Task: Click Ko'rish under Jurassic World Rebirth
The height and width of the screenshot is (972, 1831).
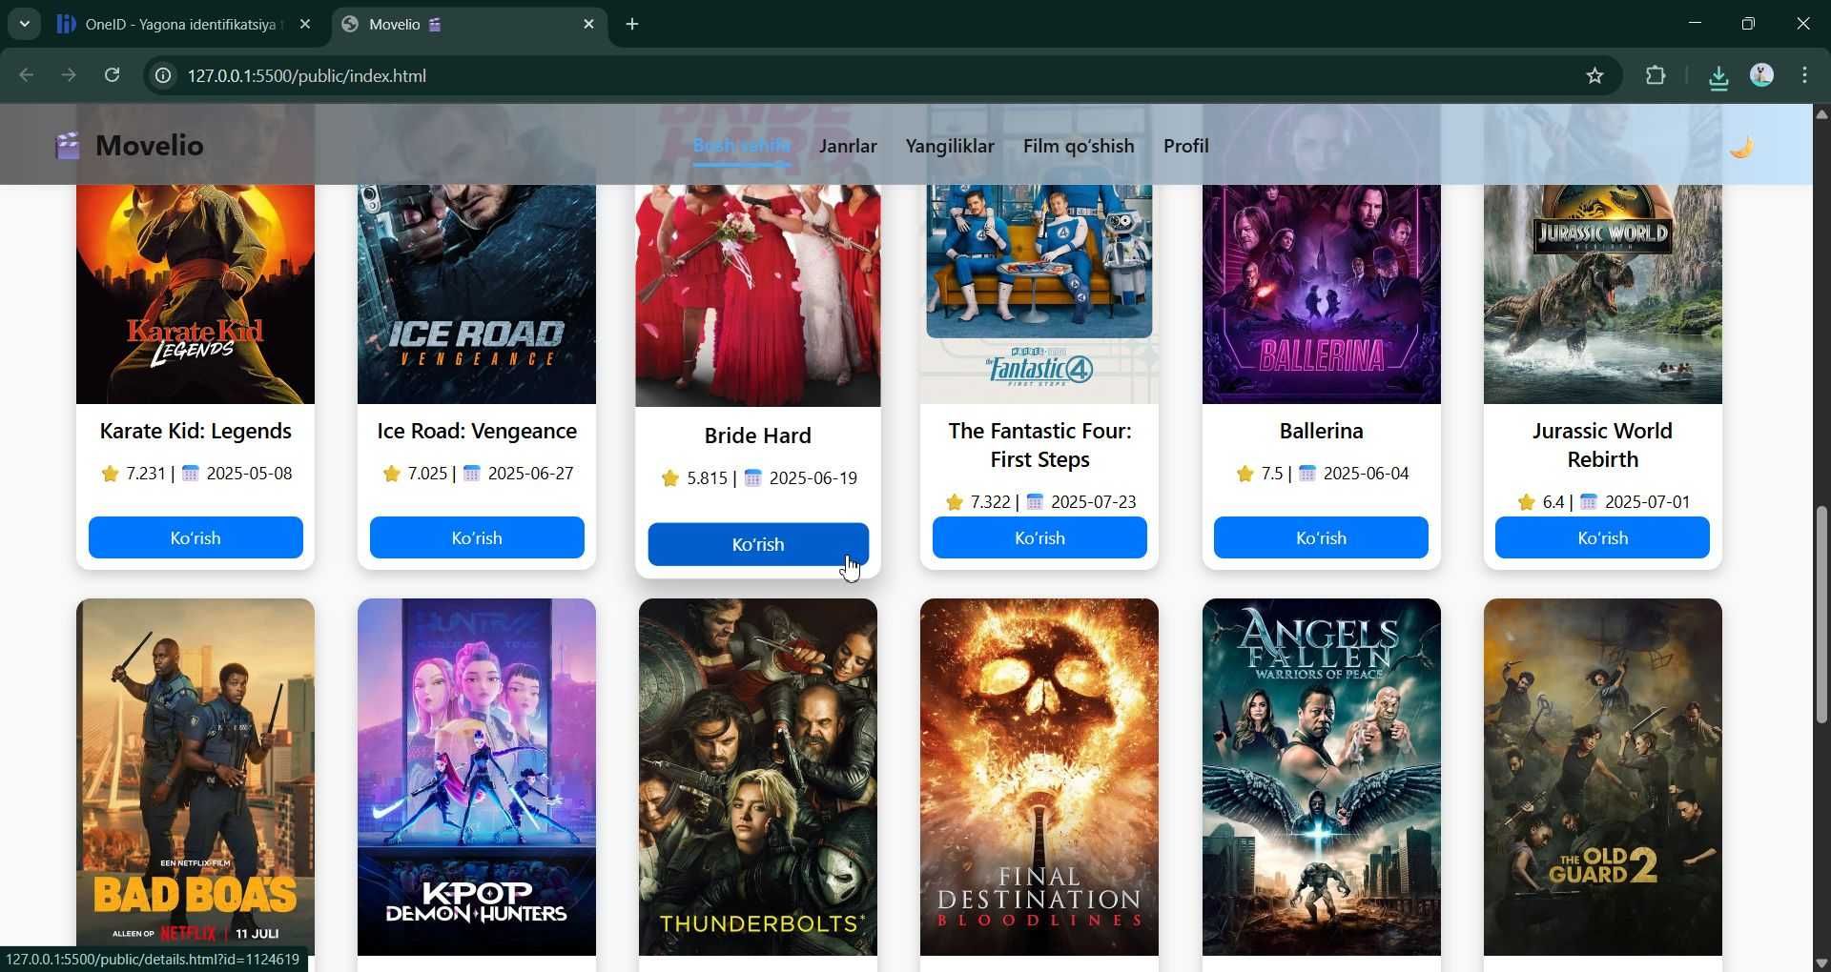Action: click(x=1602, y=537)
